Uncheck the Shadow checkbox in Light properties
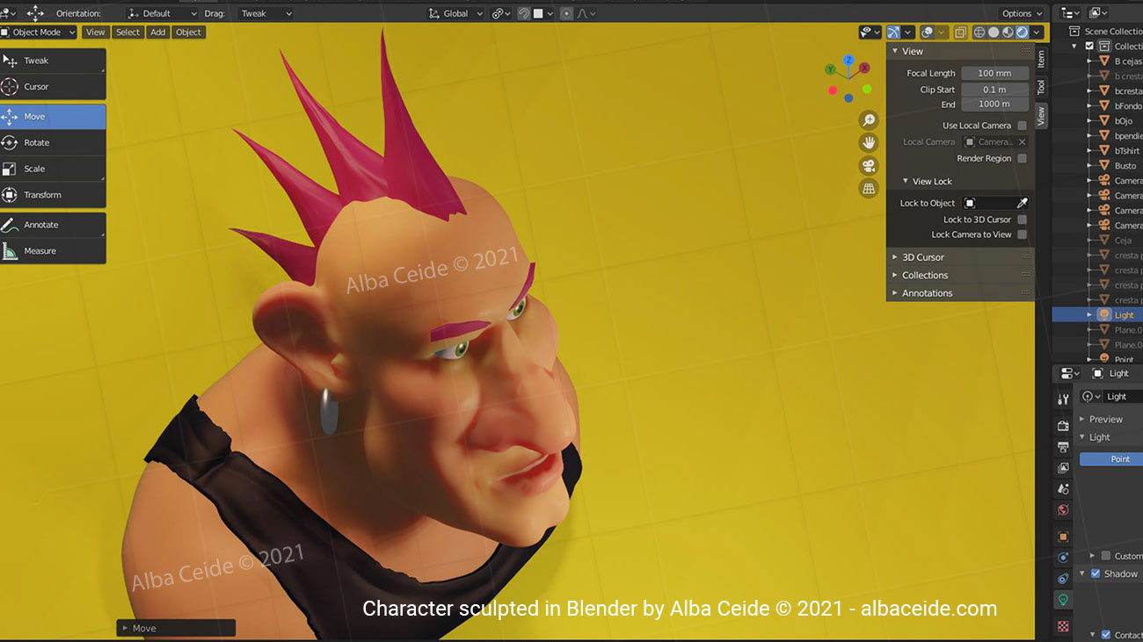 1096,573
